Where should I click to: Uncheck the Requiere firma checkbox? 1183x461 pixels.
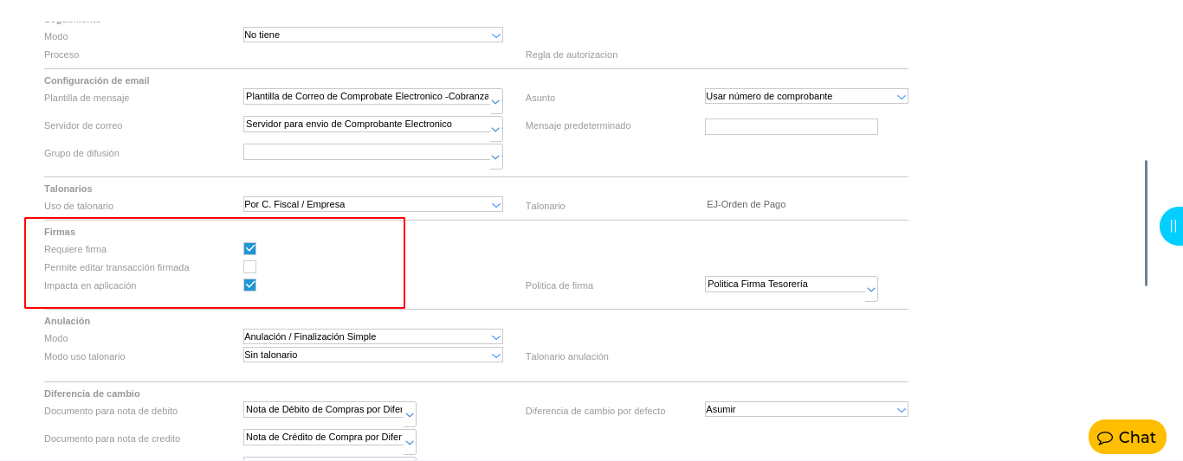click(249, 249)
